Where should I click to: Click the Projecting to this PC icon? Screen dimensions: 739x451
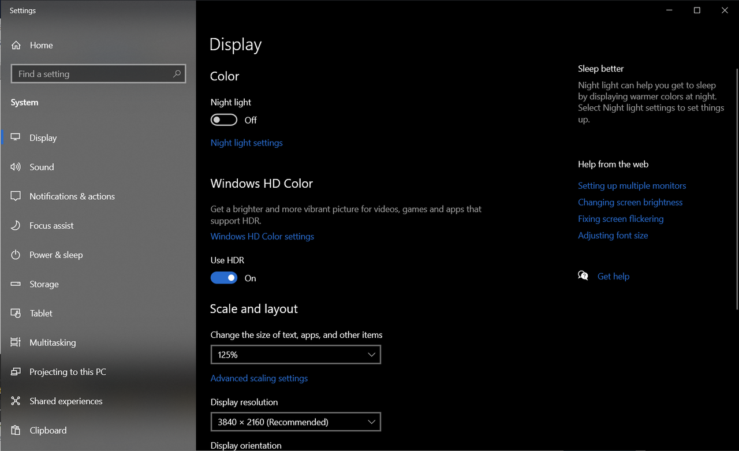tap(16, 372)
